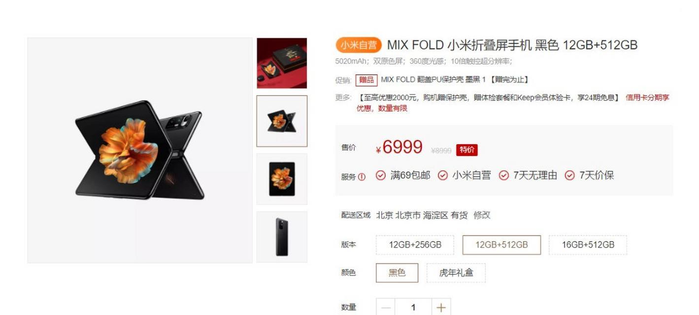Click the service info icon beside 服务
This screenshot has height=315, width=699.
tap(362, 177)
